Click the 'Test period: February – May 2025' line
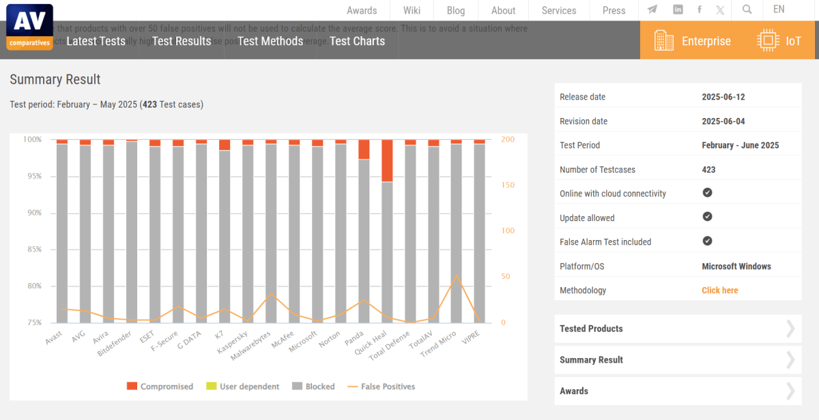 click(x=106, y=104)
